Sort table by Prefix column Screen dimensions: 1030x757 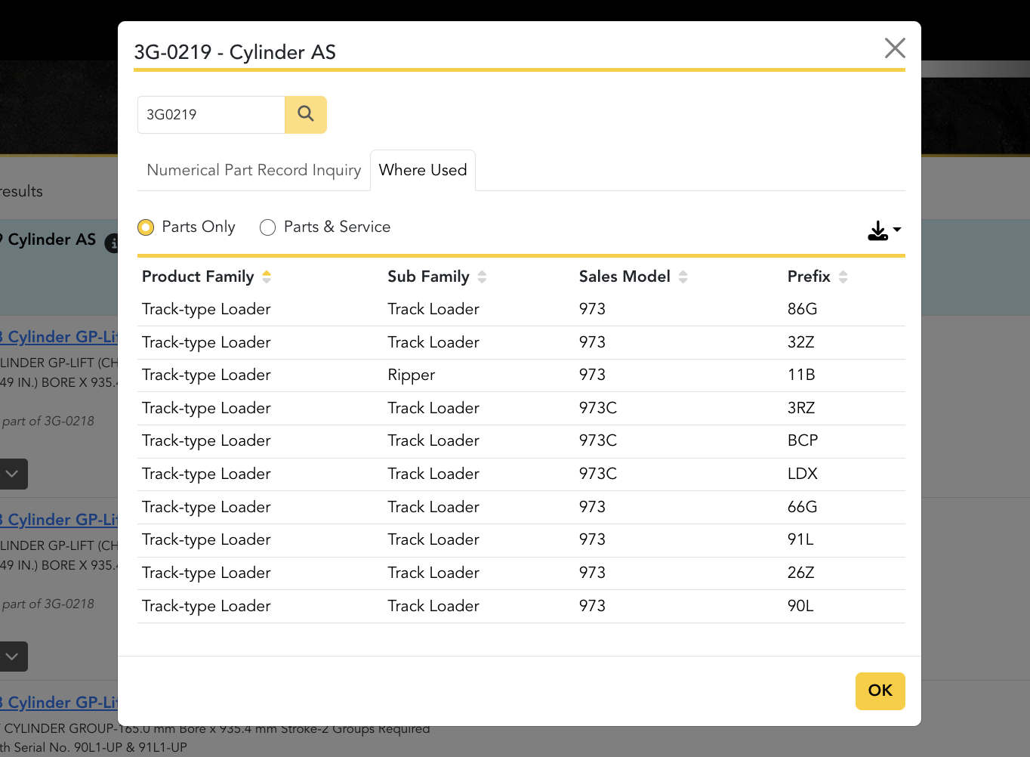(843, 277)
